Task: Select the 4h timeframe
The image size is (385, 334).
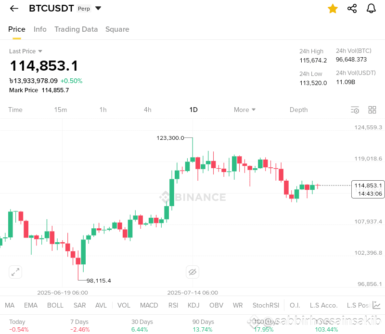Action: [x=148, y=110]
